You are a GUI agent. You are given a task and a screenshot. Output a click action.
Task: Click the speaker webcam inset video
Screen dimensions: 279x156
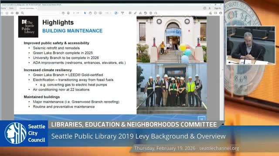coord(251,45)
